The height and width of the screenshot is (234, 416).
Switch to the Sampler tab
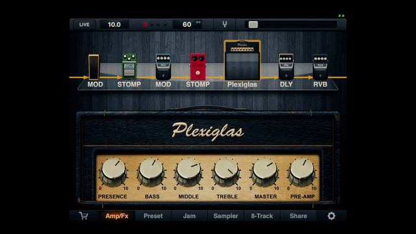(226, 216)
